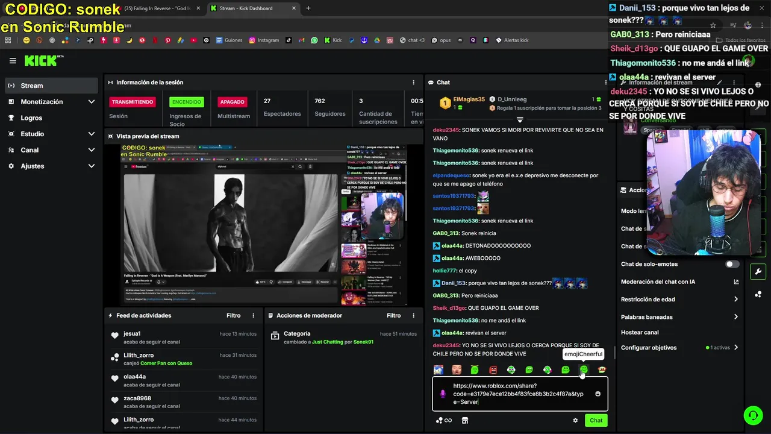
Task: Select Logros in sidebar
Action: [51, 118]
